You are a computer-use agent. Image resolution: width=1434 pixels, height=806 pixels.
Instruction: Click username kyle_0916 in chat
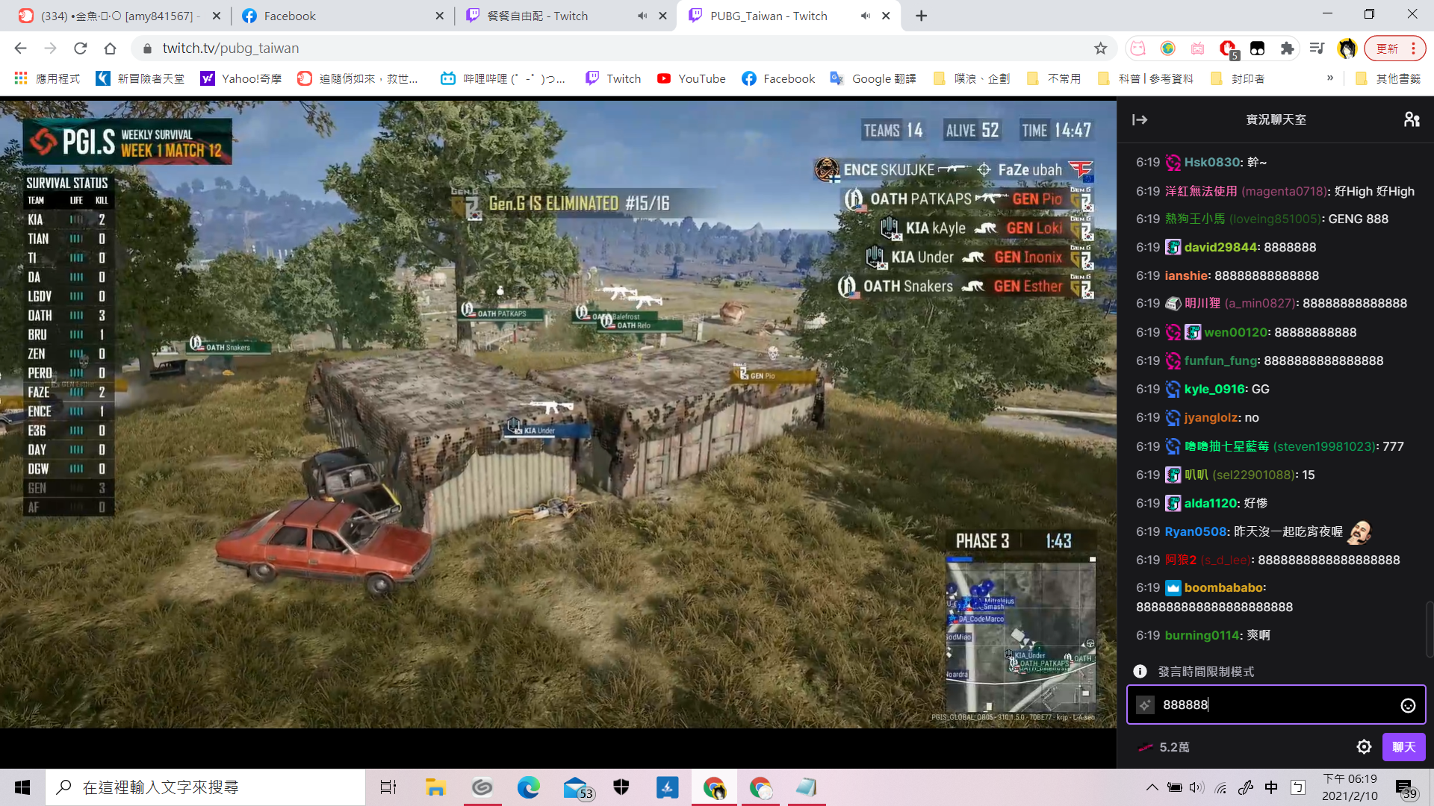pyautogui.click(x=1214, y=389)
